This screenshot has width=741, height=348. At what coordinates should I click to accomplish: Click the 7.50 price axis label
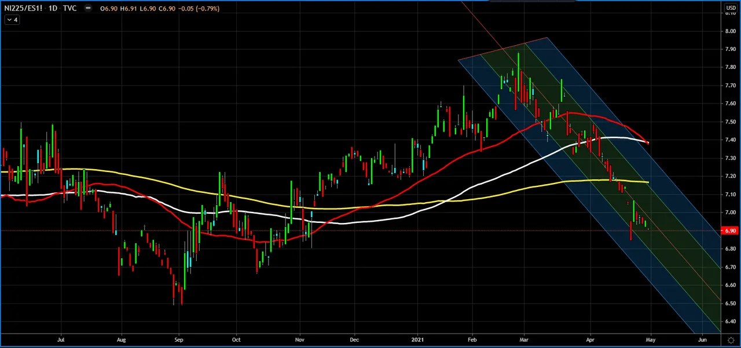tap(731, 122)
